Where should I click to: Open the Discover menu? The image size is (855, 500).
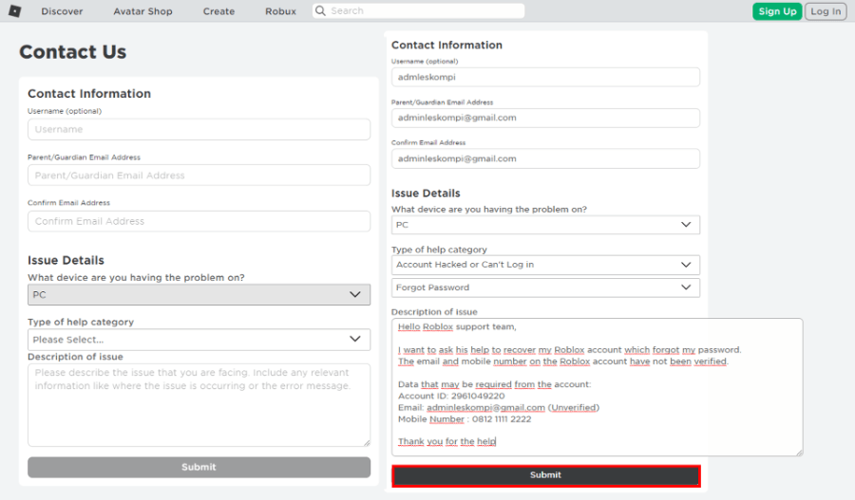point(62,11)
